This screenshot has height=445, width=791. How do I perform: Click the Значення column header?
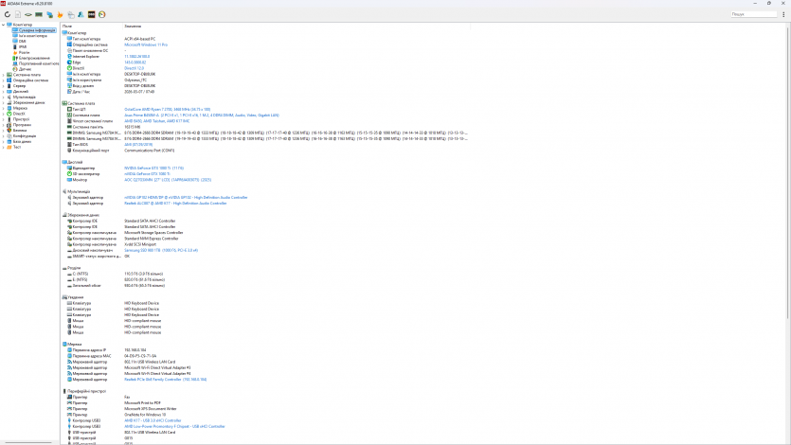(x=134, y=26)
